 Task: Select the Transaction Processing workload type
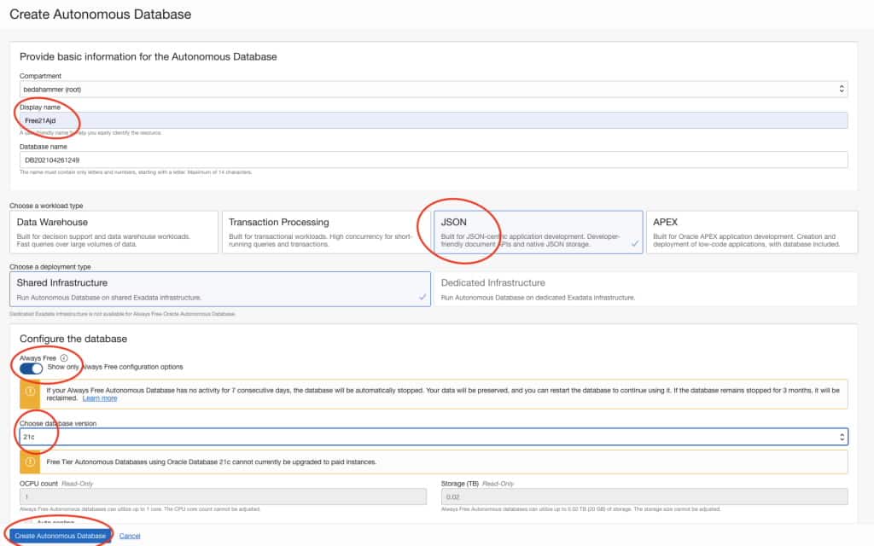coord(324,229)
